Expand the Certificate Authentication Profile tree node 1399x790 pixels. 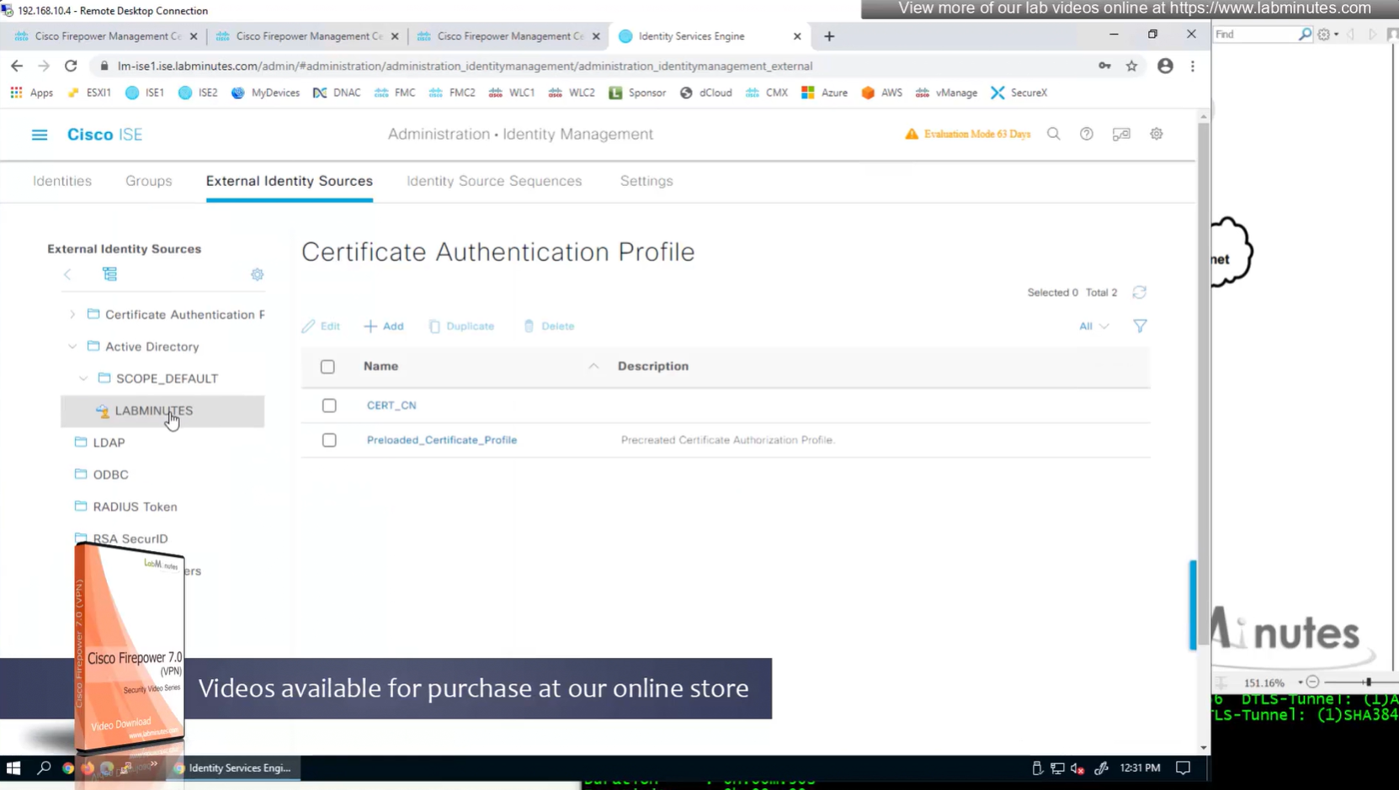(72, 315)
